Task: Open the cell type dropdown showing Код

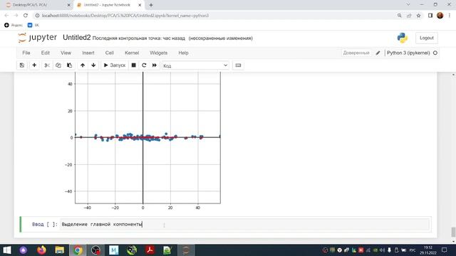Action: click(195, 65)
